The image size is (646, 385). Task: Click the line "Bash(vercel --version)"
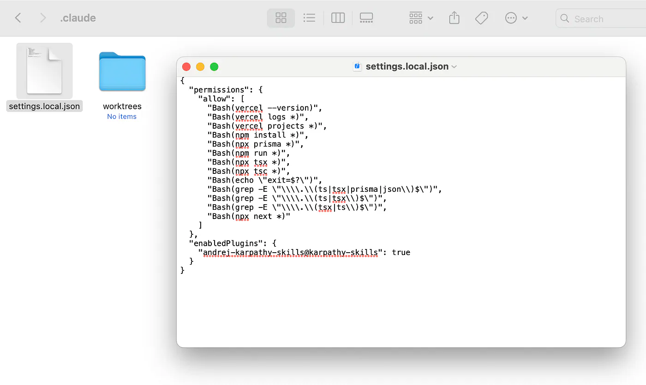tap(265, 108)
